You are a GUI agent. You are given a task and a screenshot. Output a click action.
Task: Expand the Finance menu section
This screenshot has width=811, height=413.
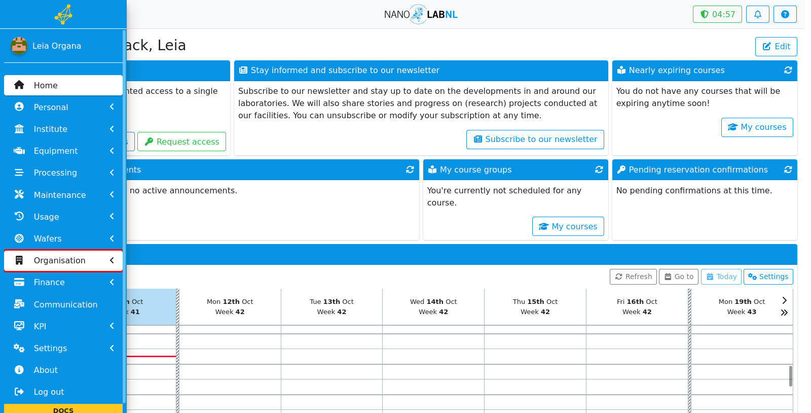(x=63, y=282)
